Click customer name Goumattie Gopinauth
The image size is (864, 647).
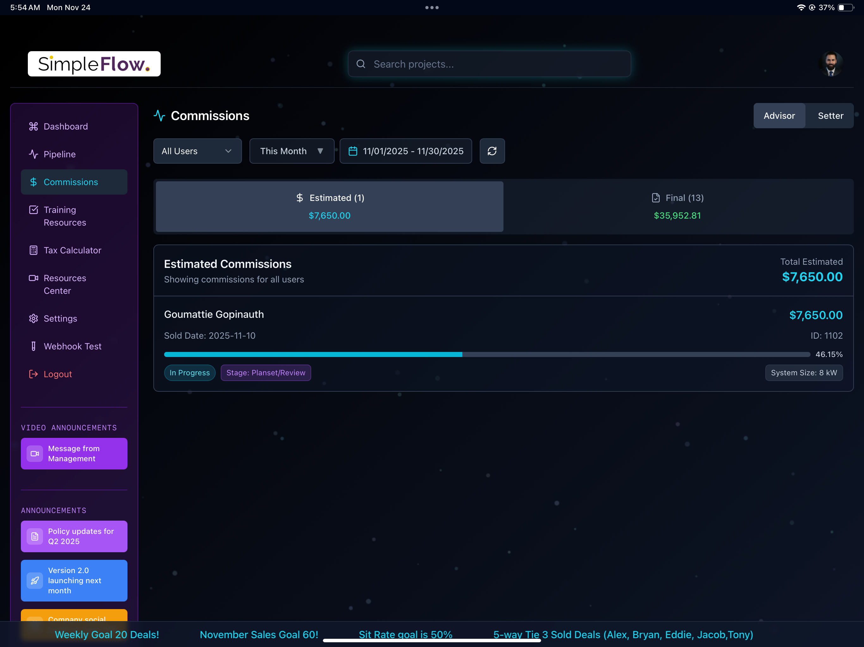tap(214, 314)
